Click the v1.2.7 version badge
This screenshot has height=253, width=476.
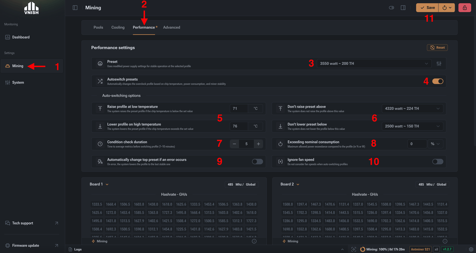[447, 249]
